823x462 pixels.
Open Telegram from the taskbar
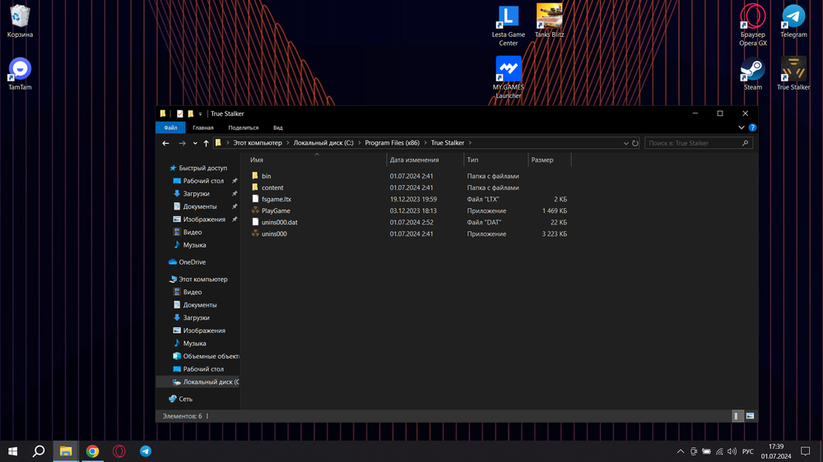click(x=146, y=451)
